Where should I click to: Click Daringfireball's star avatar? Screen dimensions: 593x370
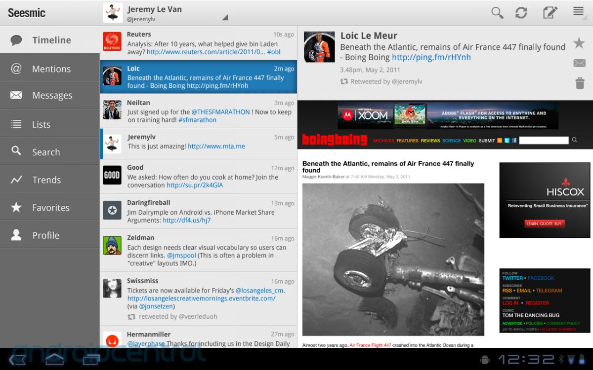point(112,210)
